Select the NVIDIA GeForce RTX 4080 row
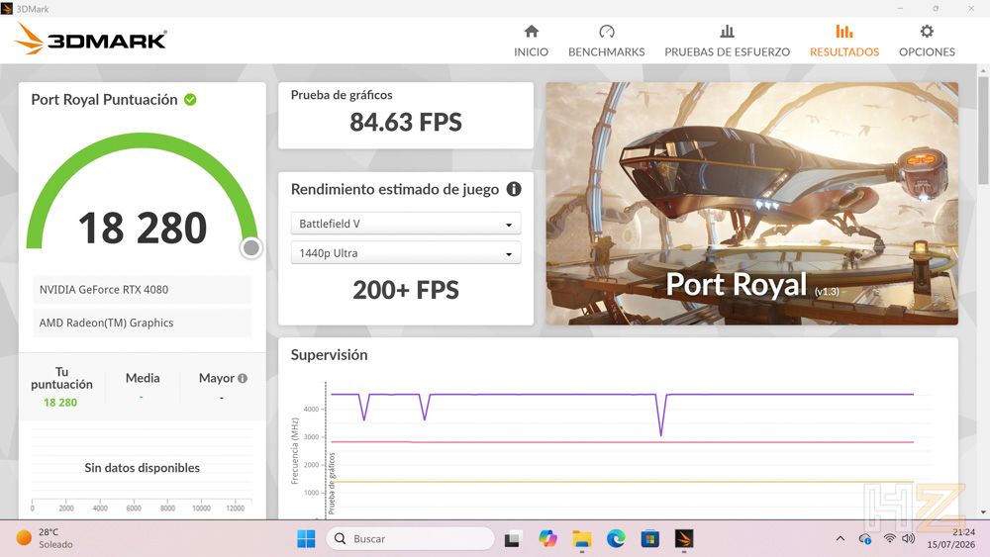This screenshot has height=557, width=990. point(142,290)
